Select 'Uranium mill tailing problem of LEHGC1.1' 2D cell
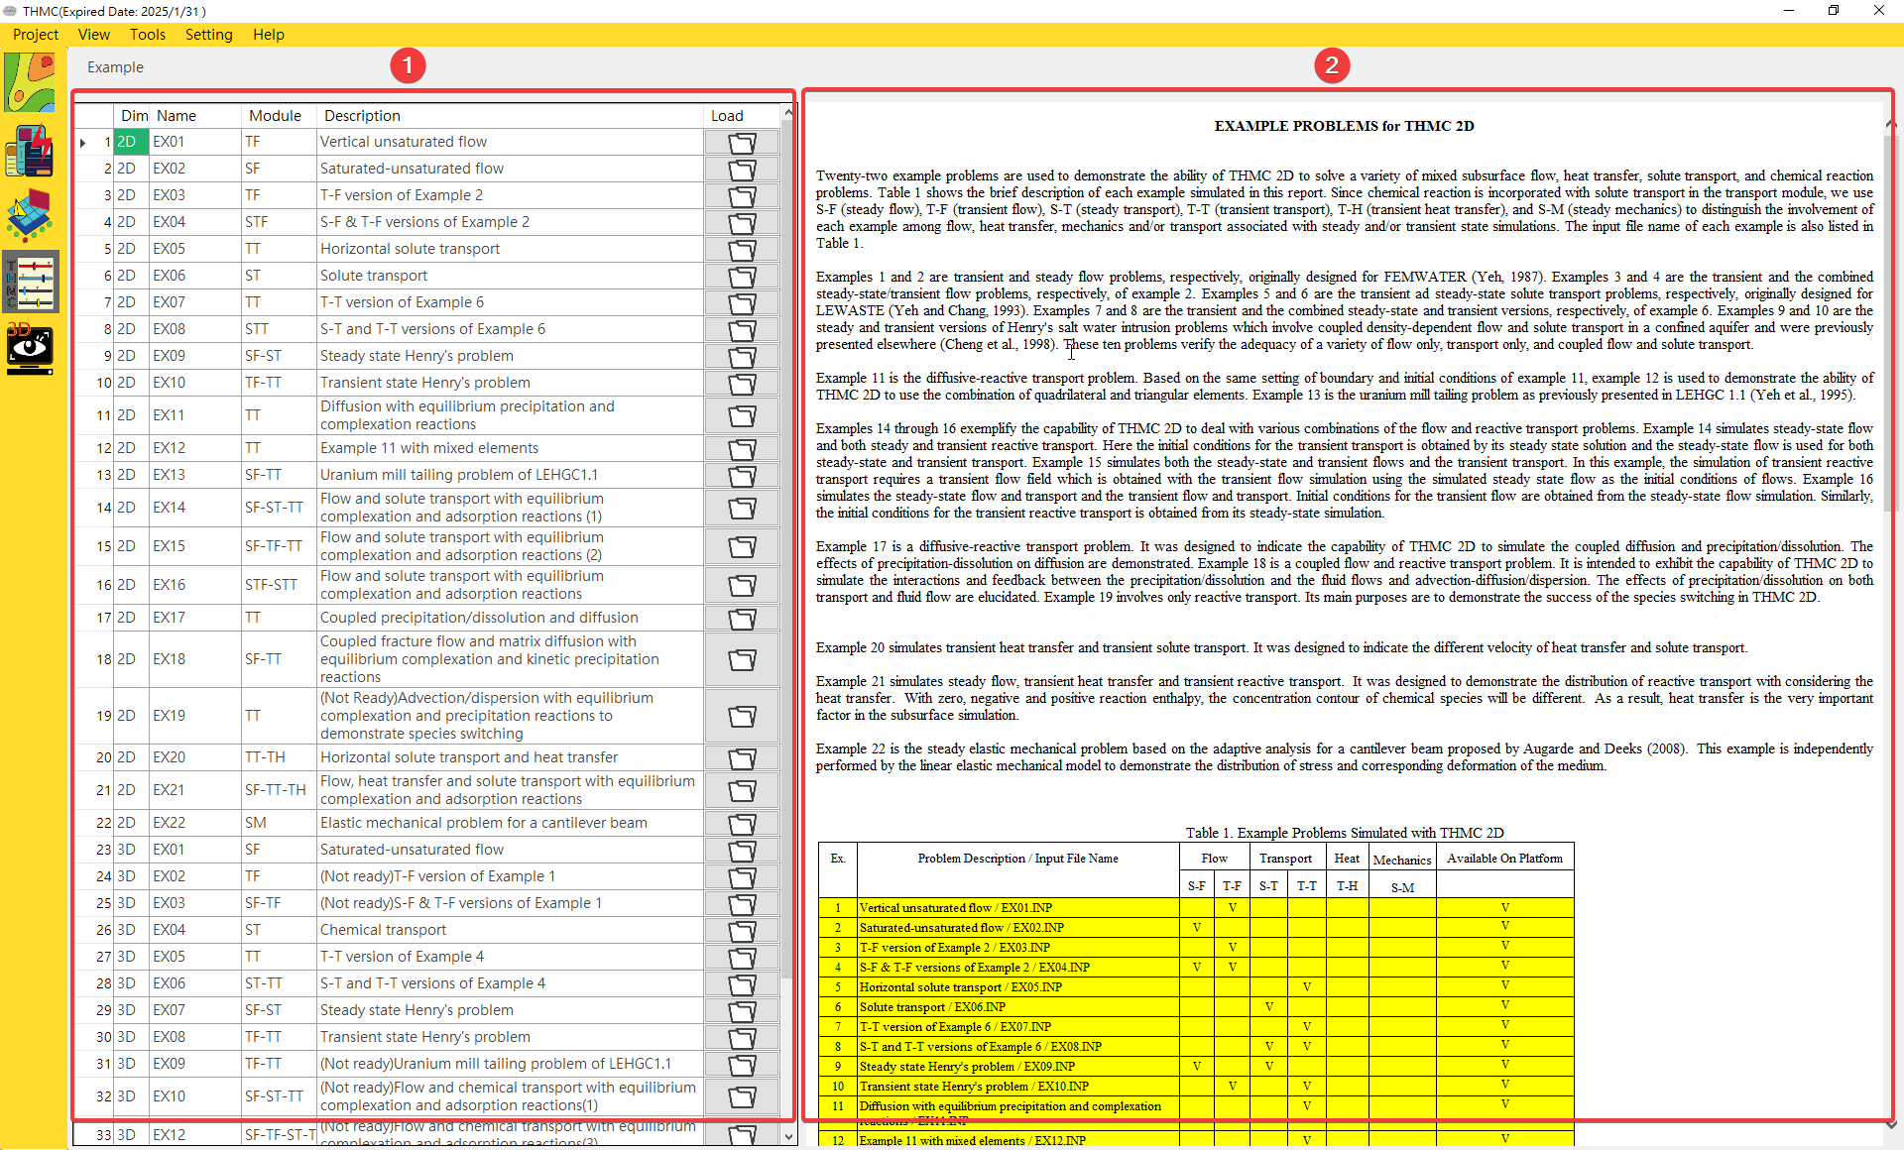This screenshot has height=1150, width=1904. (x=132, y=475)
